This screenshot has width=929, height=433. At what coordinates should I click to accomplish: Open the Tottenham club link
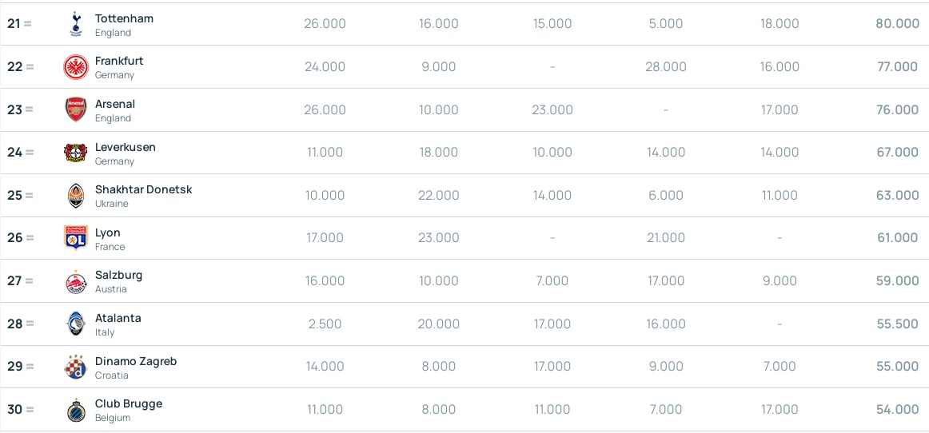(x=124, y=18)
